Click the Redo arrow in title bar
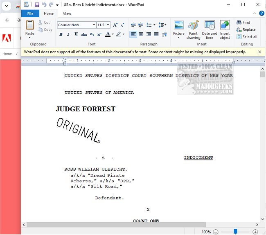The image size is (266, 235). tap(51, 5)
